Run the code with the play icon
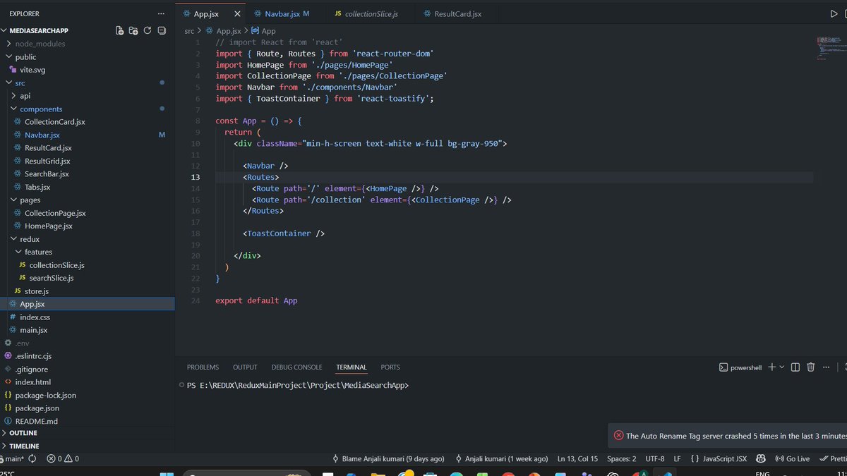 pyautogui.click(x=834, y=13)
